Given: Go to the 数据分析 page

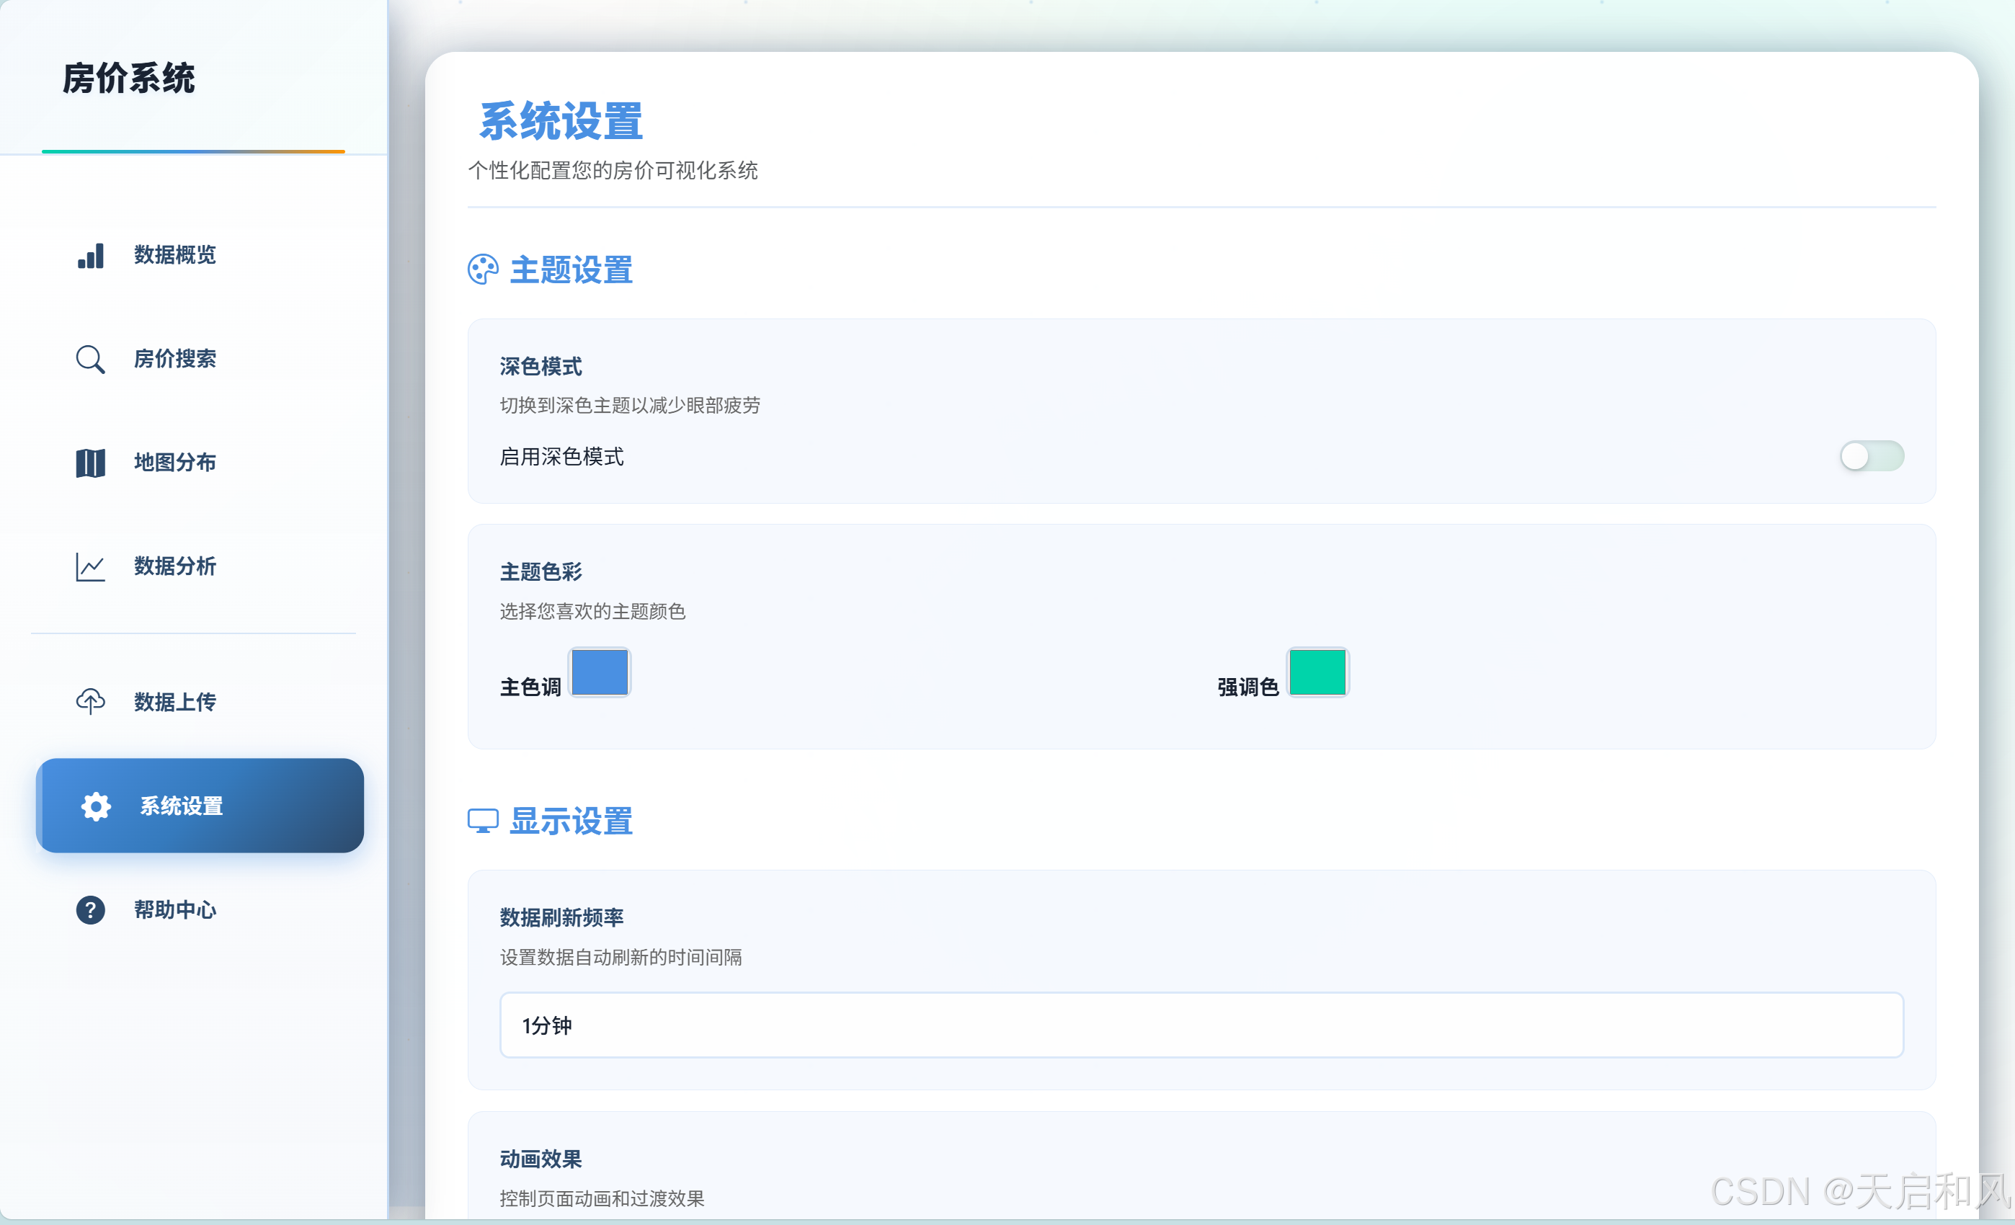Looking at the screenshot, I should click(194, 566).
